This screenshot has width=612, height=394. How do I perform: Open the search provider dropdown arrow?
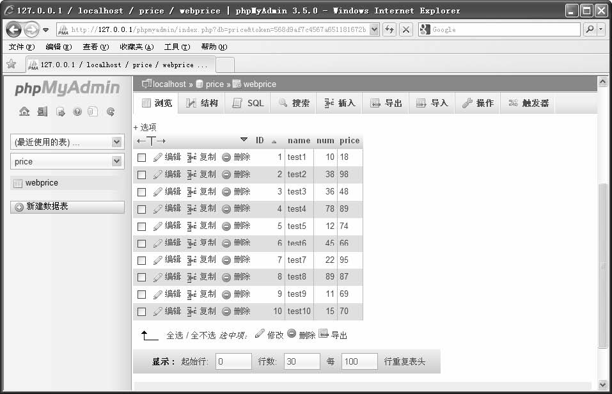click(601, 29)
